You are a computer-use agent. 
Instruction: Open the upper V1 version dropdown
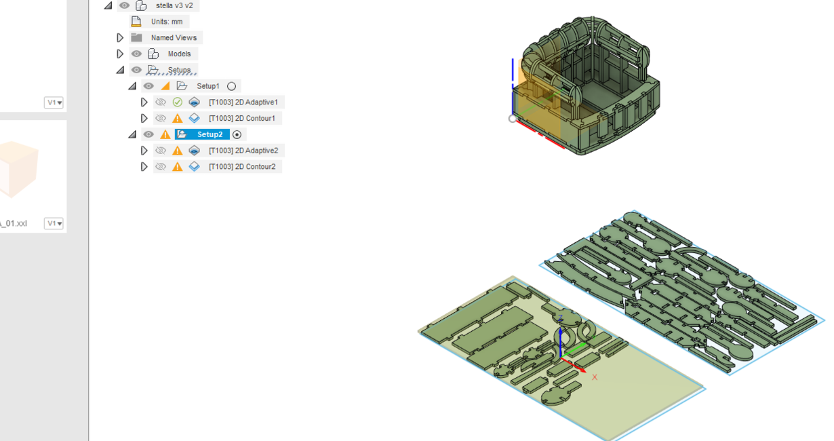click(54, 102)
